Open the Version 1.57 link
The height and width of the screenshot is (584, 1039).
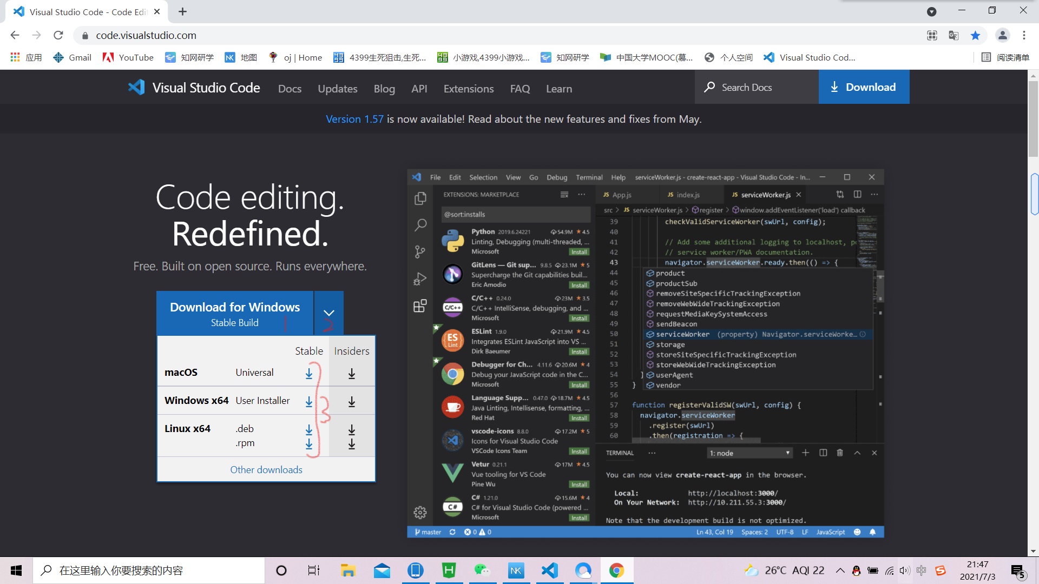click(354, 119)
